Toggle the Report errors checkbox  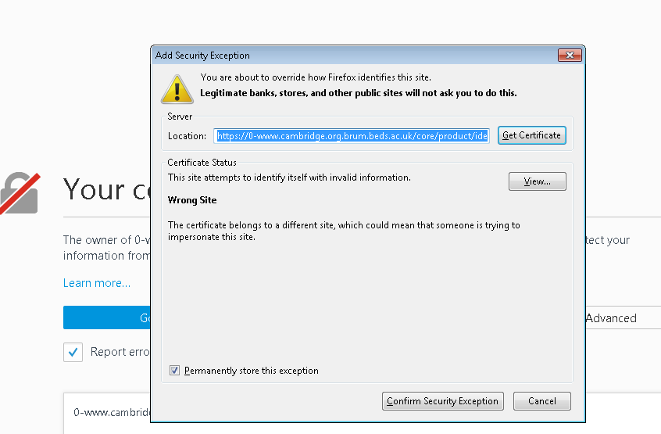(x=73, y=352)
